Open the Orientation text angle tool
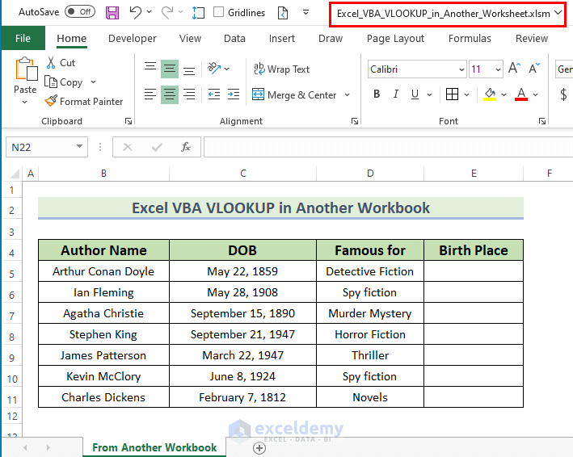 [x=214, y=69]
